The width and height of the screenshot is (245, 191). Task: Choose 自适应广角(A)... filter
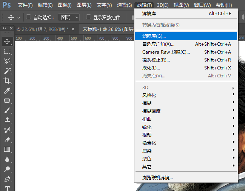coord(186,44)
